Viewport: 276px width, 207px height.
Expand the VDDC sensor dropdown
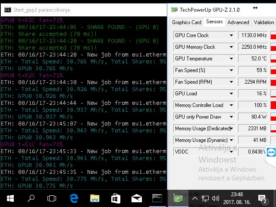231,152
